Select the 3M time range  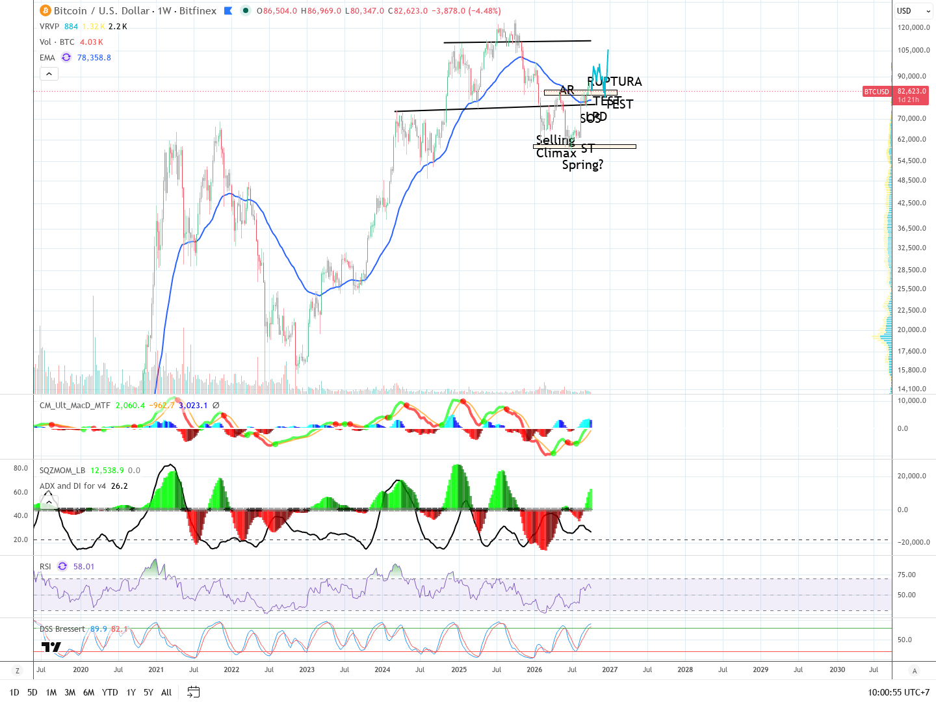tap(70, 692)
